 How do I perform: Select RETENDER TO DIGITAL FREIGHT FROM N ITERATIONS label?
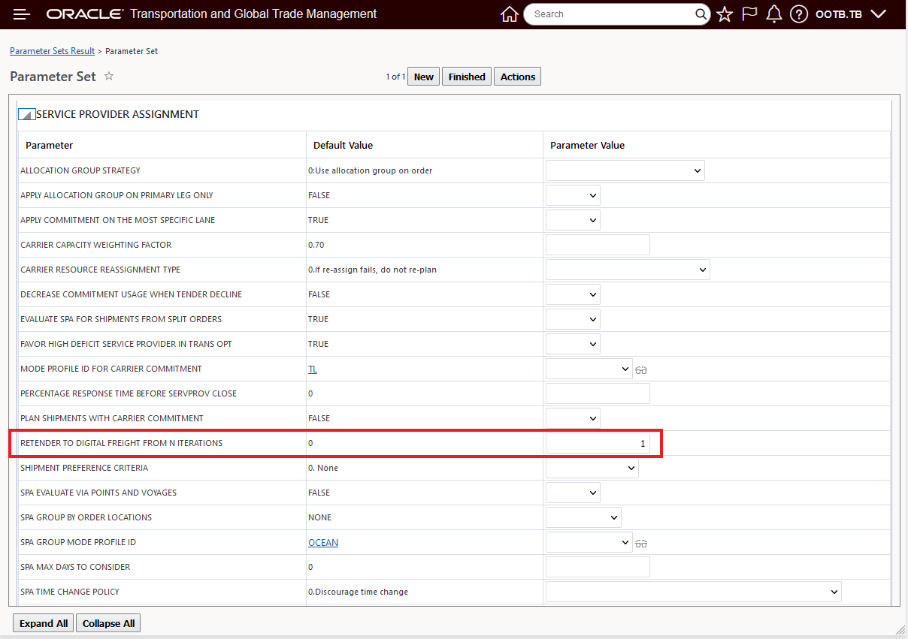(x=122, y=443)
